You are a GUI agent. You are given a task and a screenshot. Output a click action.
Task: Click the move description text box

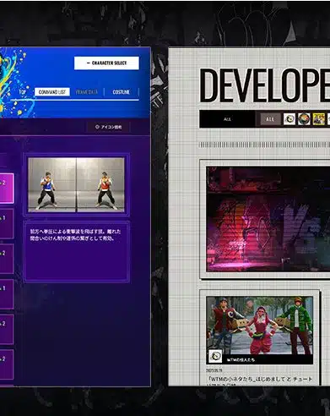point(77,251)
